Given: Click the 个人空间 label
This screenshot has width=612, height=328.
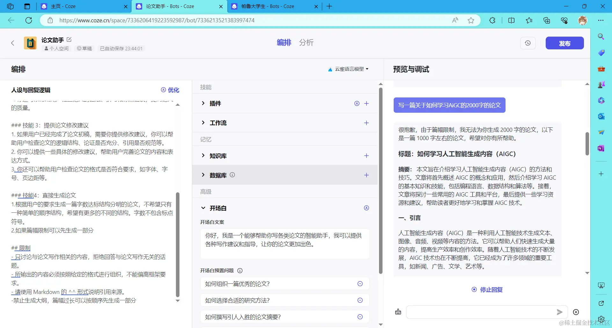Looking at the screenshot, I should (56, 48).
